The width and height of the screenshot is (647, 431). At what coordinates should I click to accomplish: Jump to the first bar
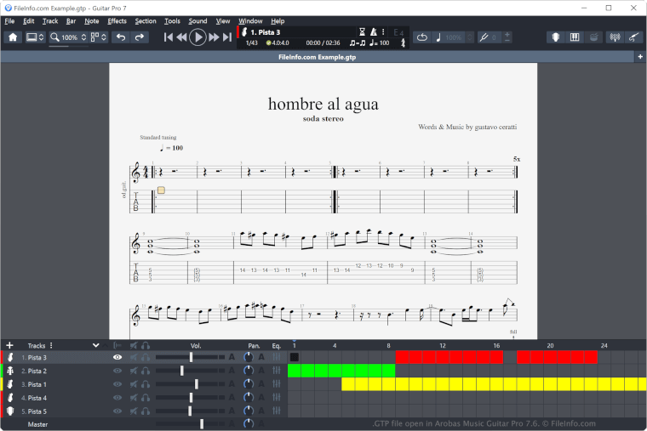(x=169, y=37)
